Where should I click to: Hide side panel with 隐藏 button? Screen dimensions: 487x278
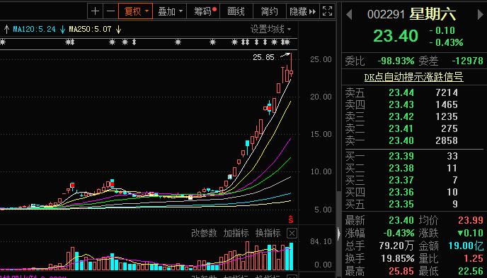tap(302, 11)
